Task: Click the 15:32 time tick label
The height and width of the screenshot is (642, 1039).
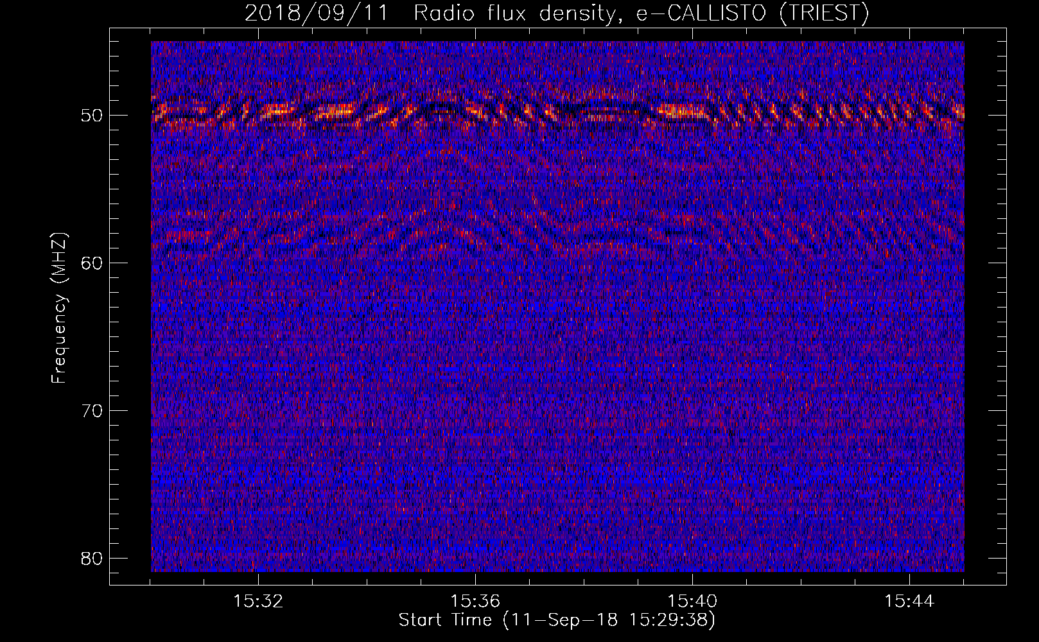Action: point(258,602)
